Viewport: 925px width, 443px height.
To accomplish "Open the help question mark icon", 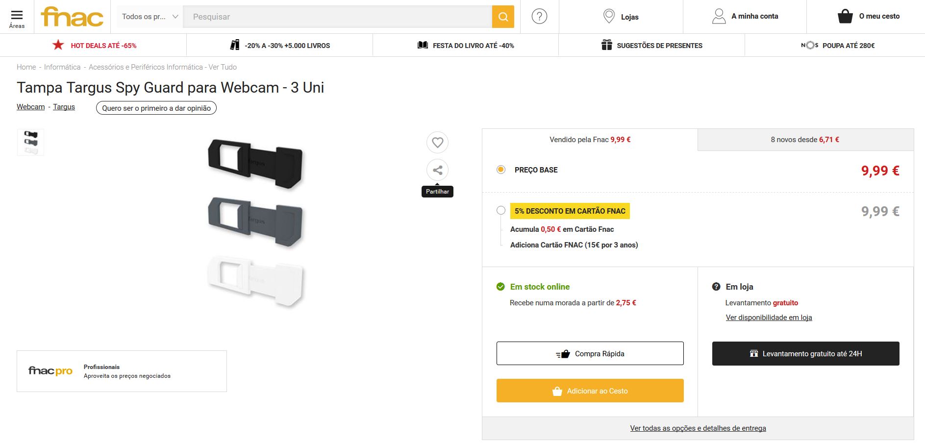I will pyautogui.click(x=539, y=17).
